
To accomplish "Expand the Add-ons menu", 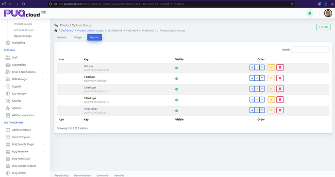I will point(25,108).
